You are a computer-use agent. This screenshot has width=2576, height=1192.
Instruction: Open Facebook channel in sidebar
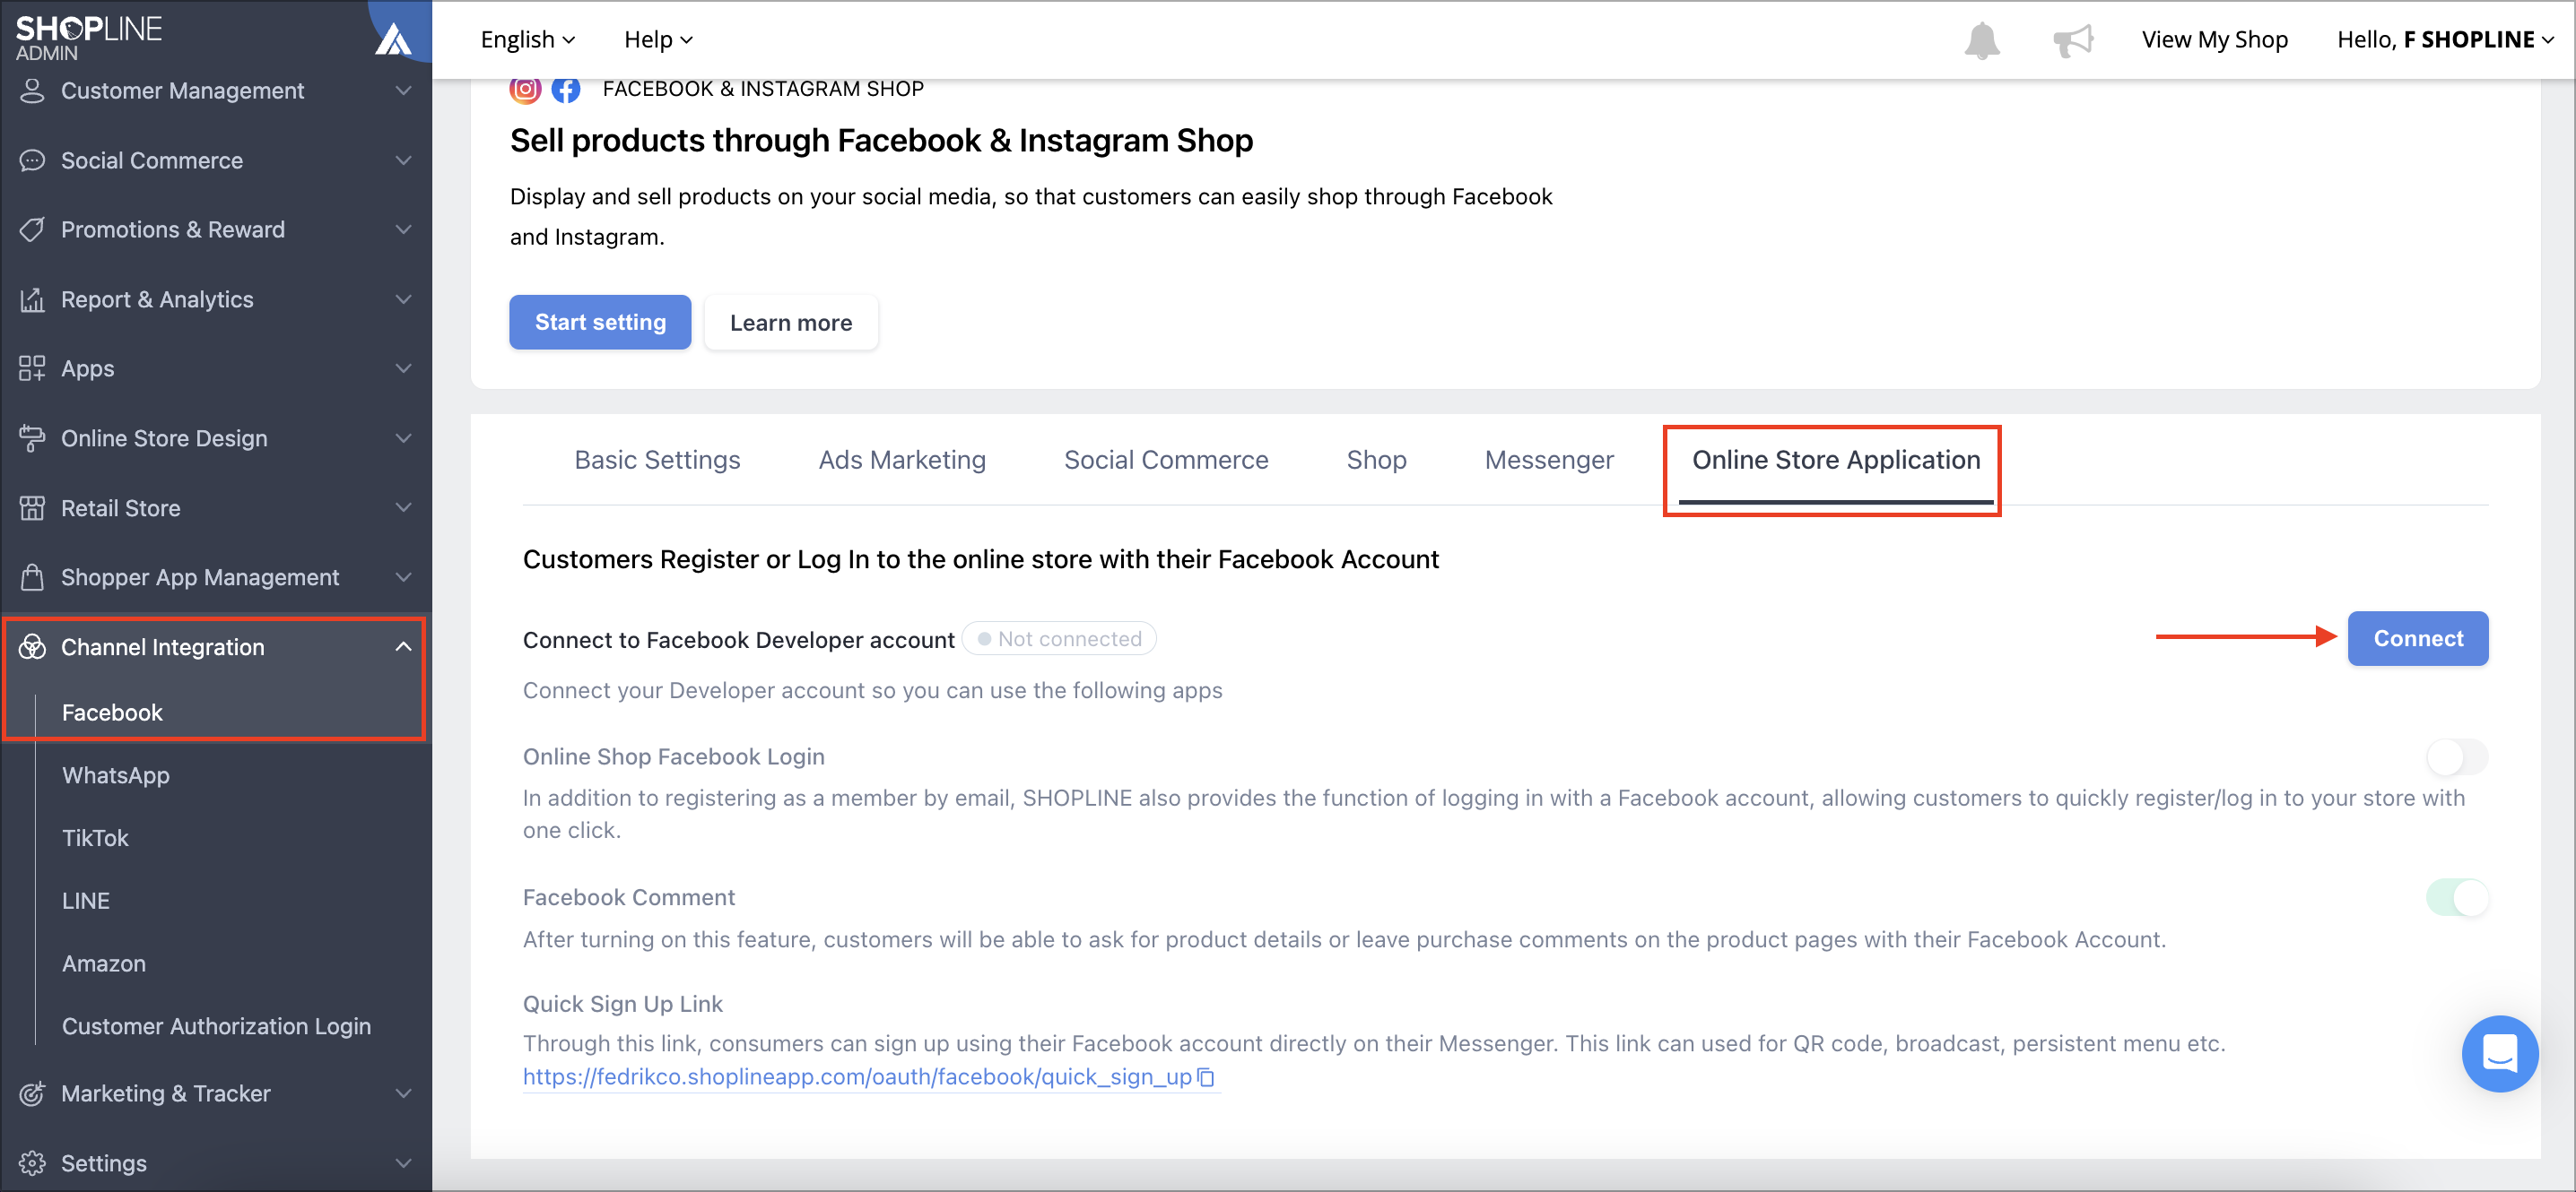click(112, 713)
